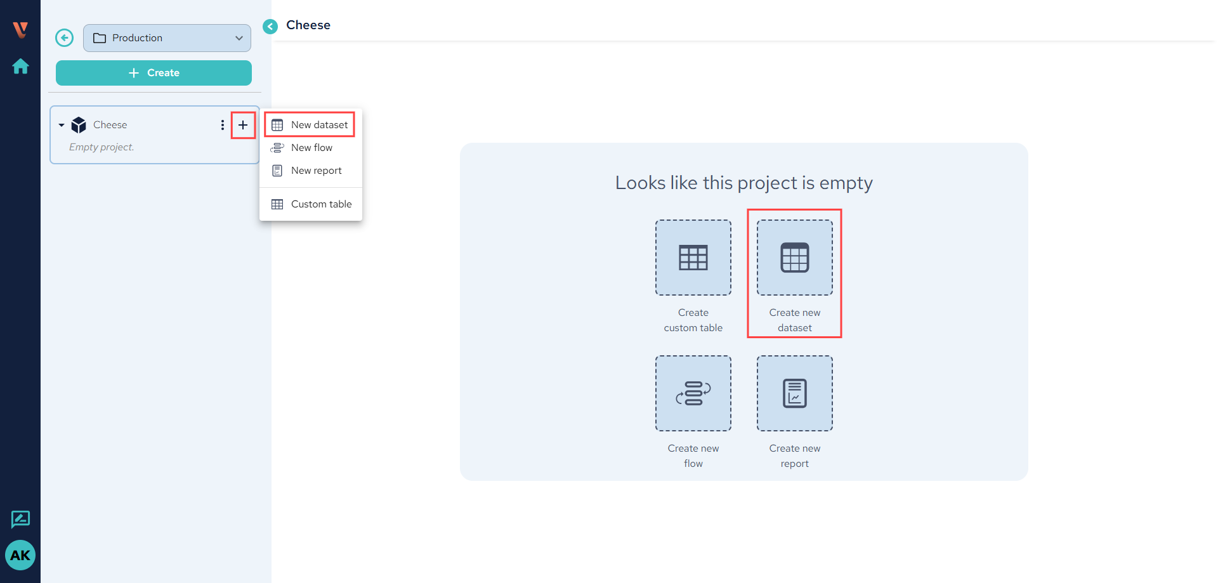Click the V logo in the sidebar
The width and height of the screenshot is (1218, 583).
pyautogui.click(x=20, y=30)
